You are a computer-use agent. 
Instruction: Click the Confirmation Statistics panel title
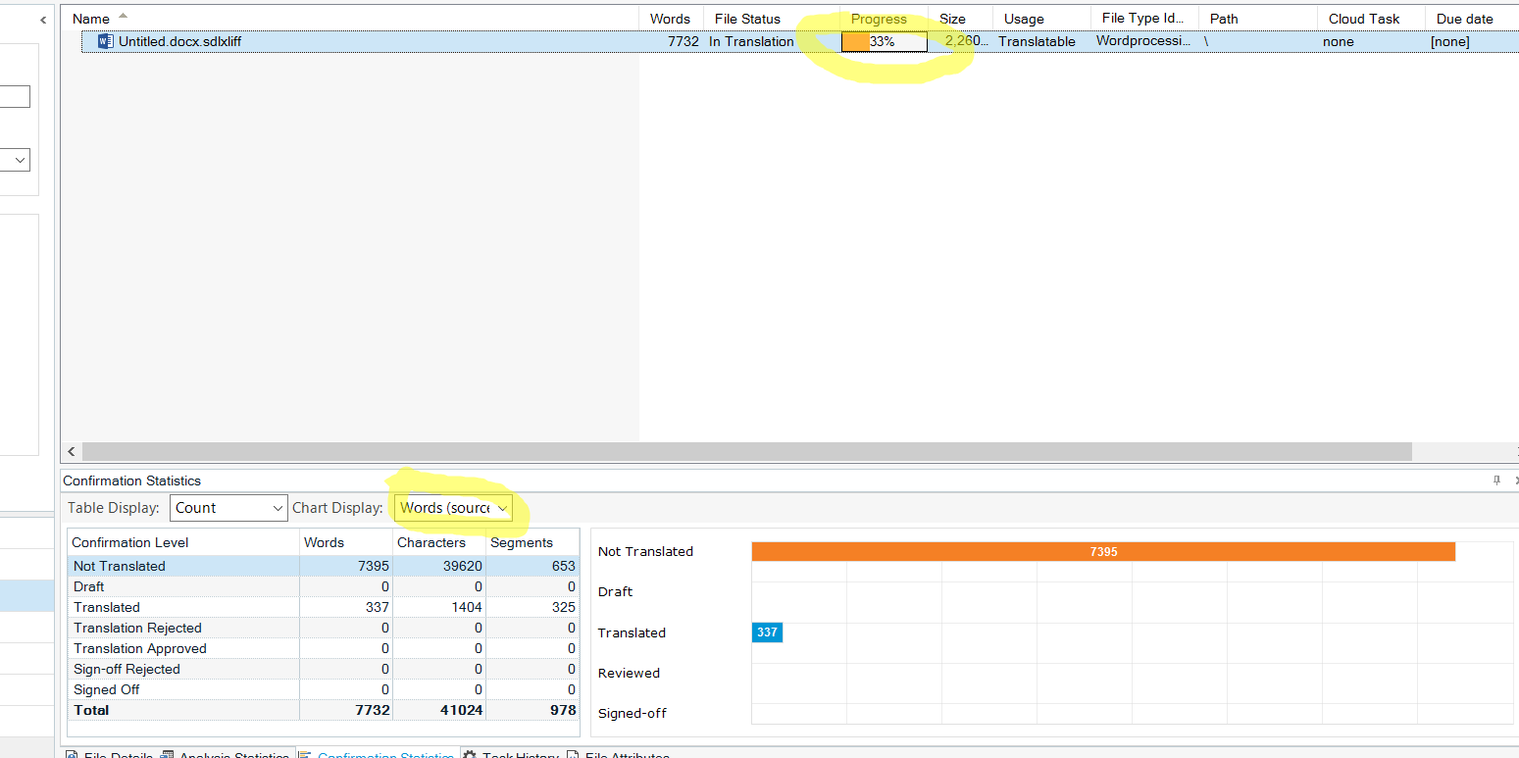click(x=131, y=480)
